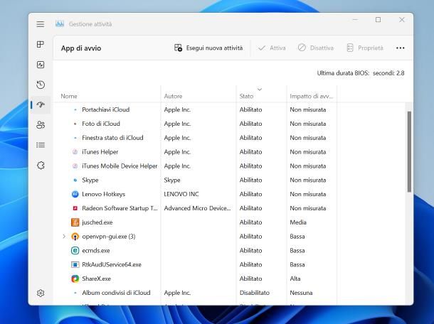Click the Lenovo Hotkeys icon
The image size is (434, 324).
pyautogui.click(x=75, y=194)
